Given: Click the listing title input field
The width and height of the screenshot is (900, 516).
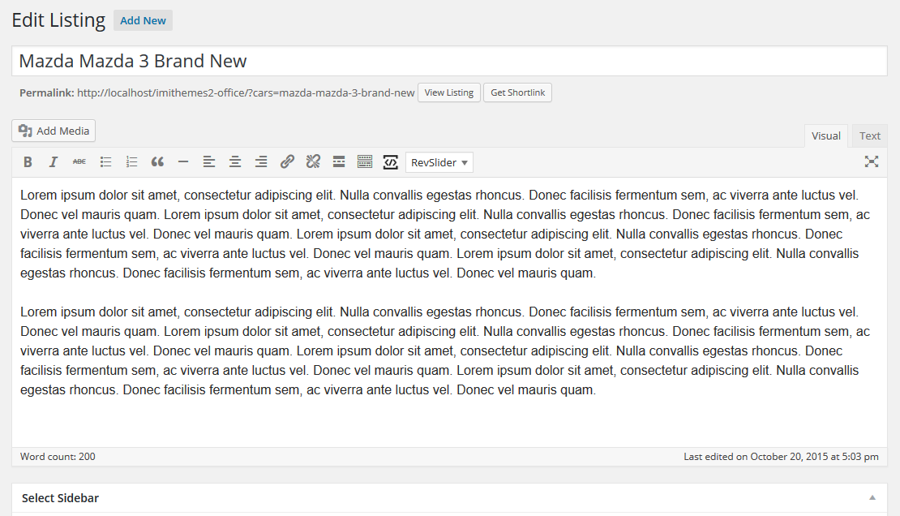Looking at the screenshot, I should [449, 61].
